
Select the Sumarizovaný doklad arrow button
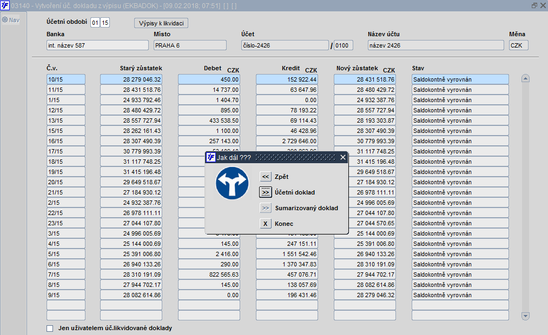click(x=266, y=208)
